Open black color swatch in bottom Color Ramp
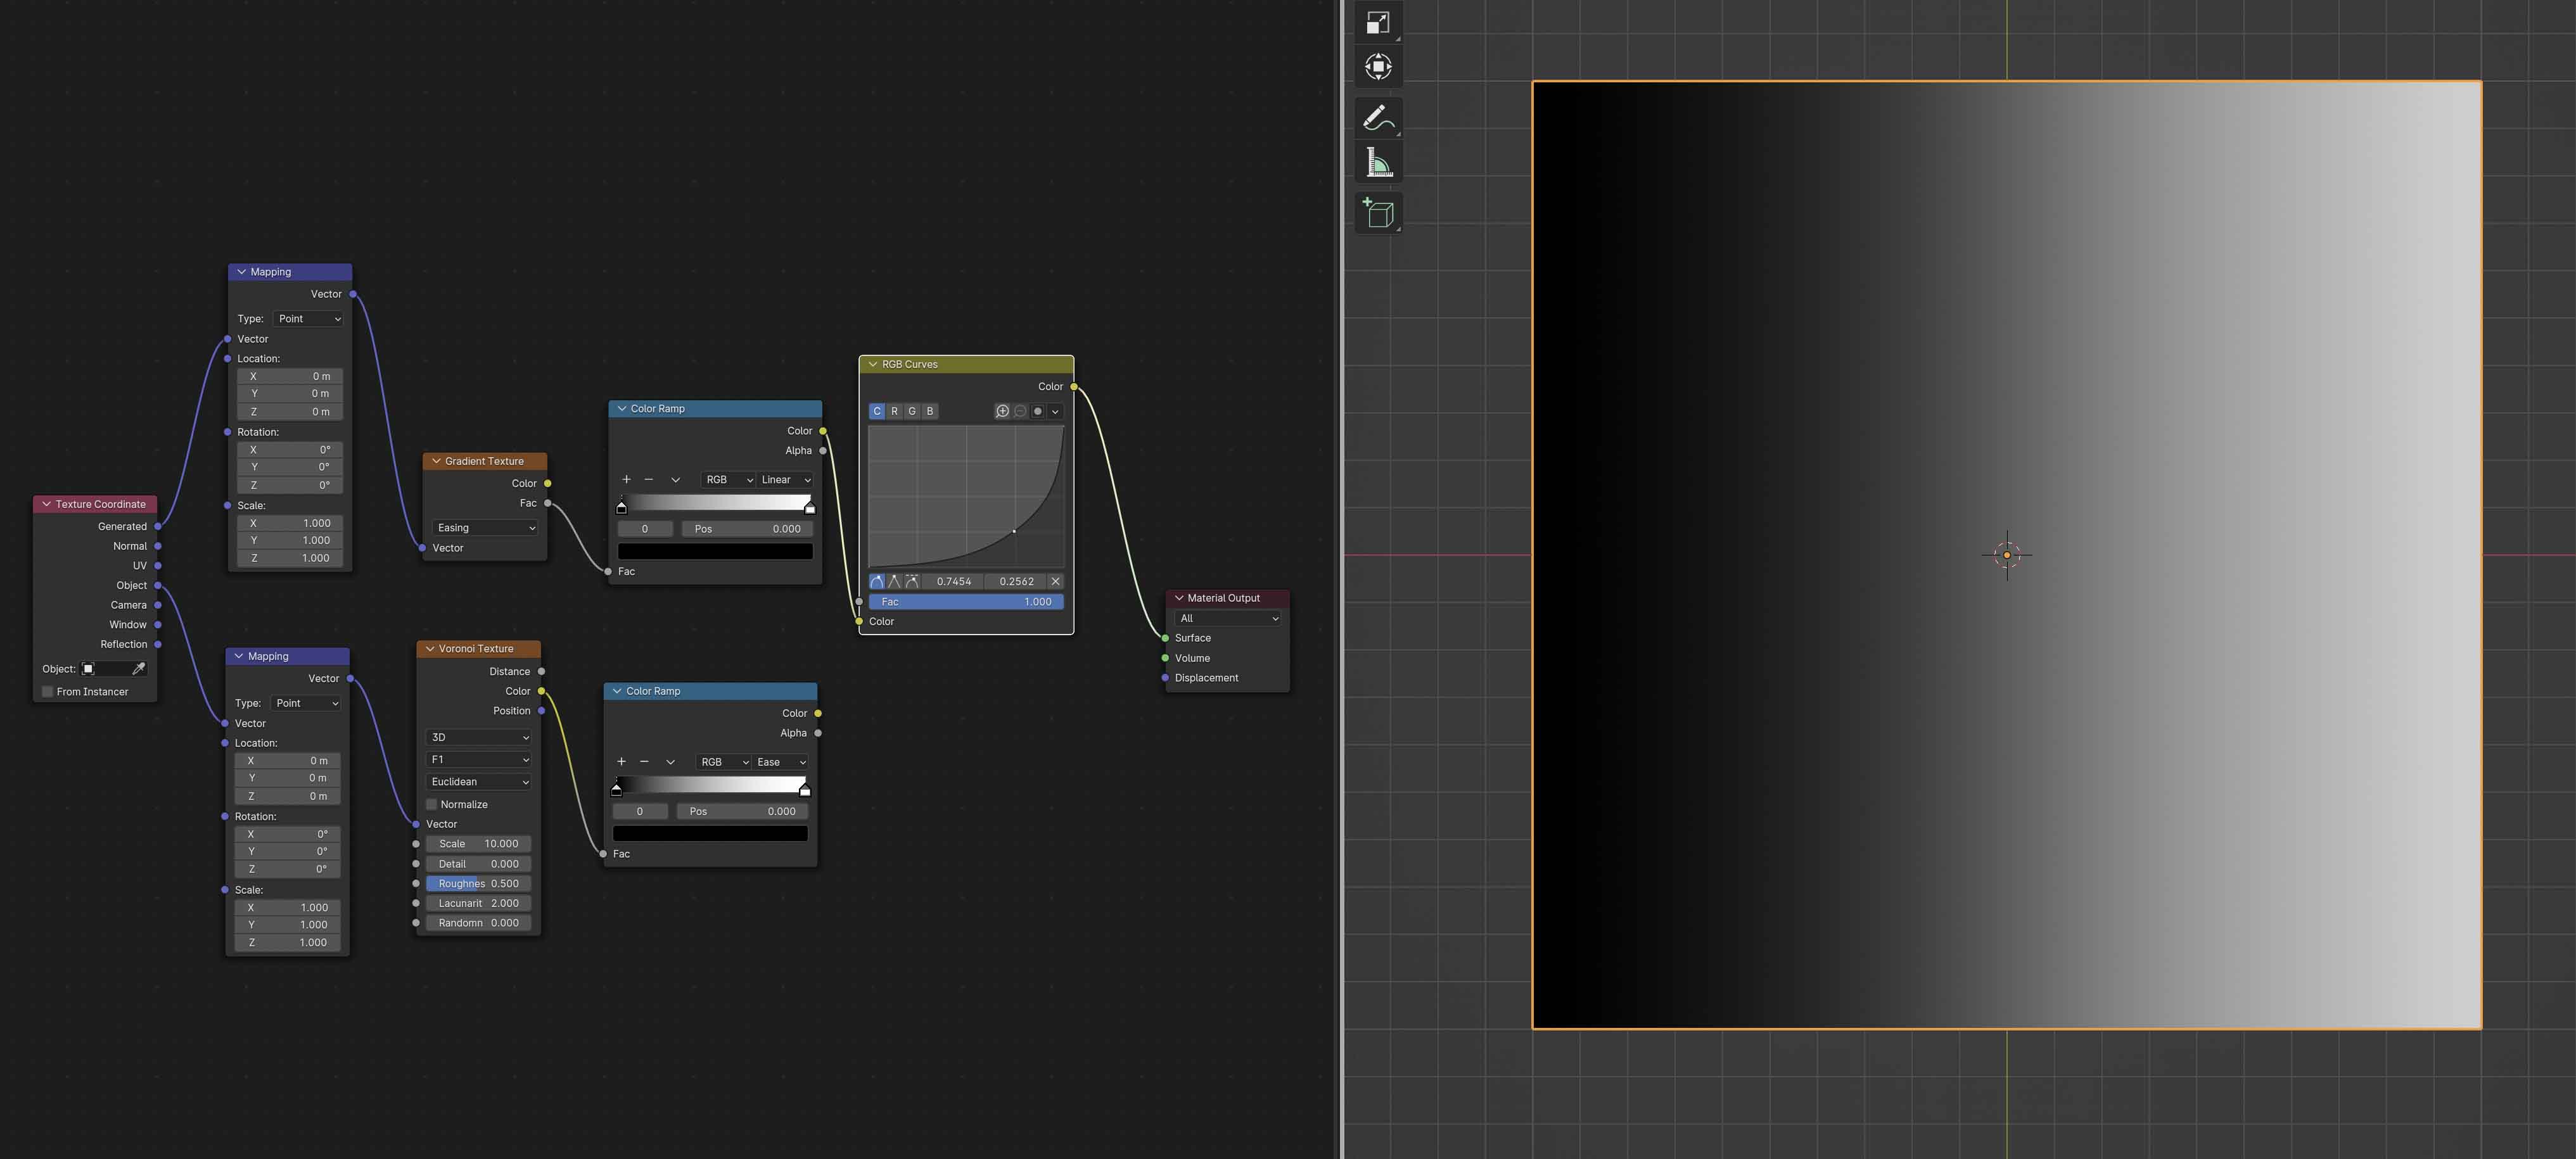The width and height of the screenshot is (2576, 1159). pyautogui.click(x=710, y=833)
